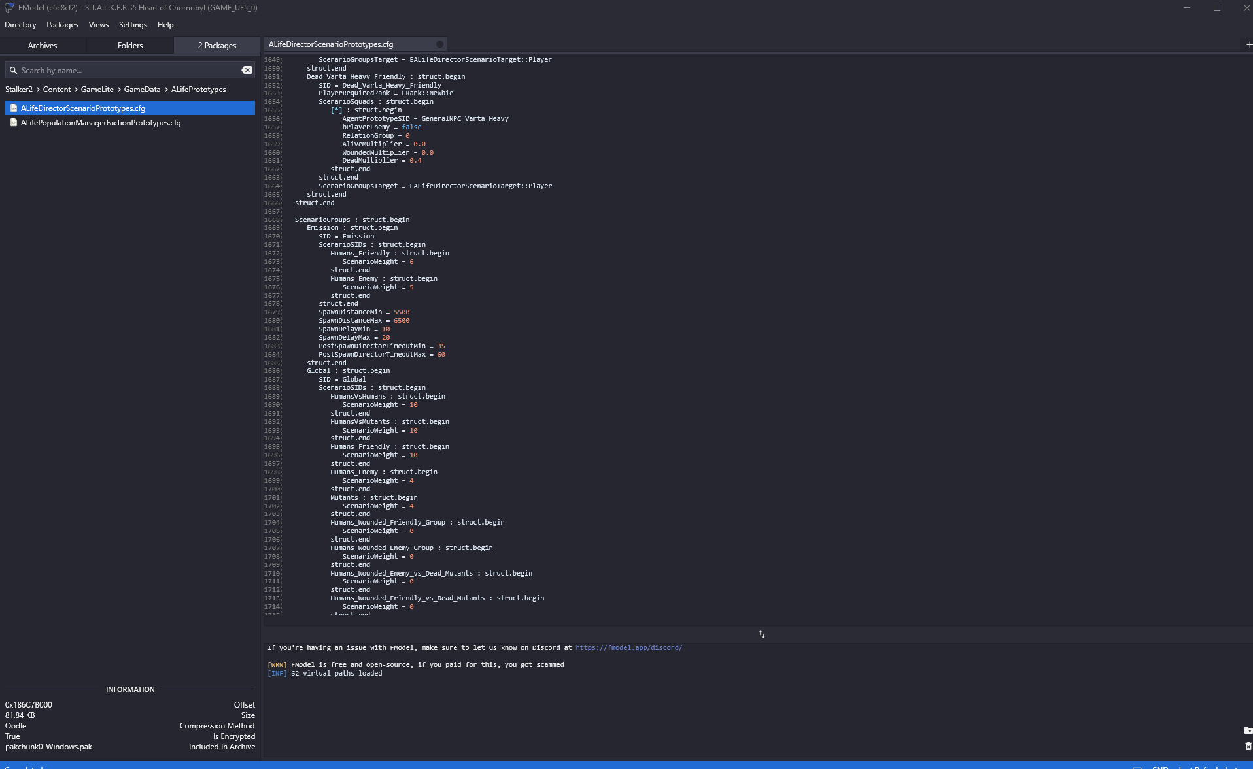Screen dimensions: 1253x769
Task: Clear the package search field
Action: [247, 70]
